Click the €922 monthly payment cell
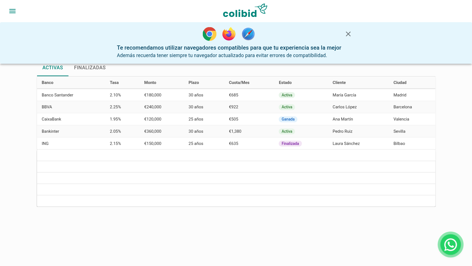Image resolution: width=472 pixels, height=266 pixels. point(234,107)
